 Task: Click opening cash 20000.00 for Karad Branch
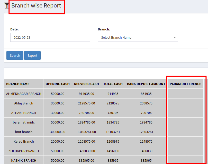click(58, 141)
